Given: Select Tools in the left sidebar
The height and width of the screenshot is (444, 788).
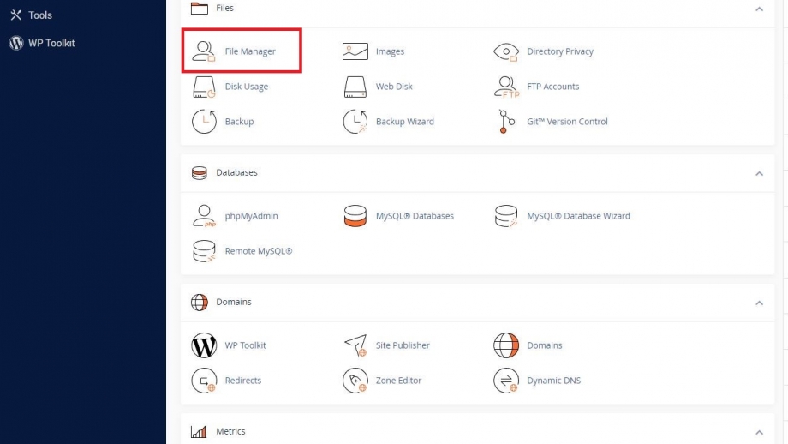Looking at the screenshot, I should (x=31, y=15).
